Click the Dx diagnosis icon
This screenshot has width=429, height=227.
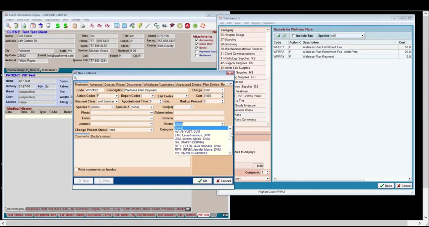tap(107, 26)
